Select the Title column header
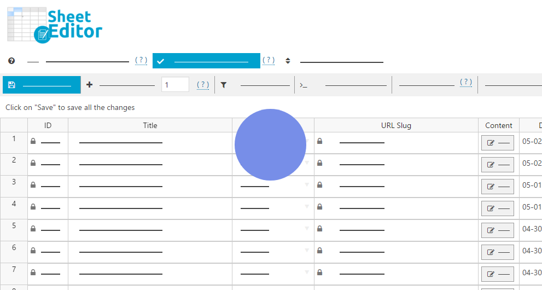This screenshot has height=290, width=542. [150, 125]
